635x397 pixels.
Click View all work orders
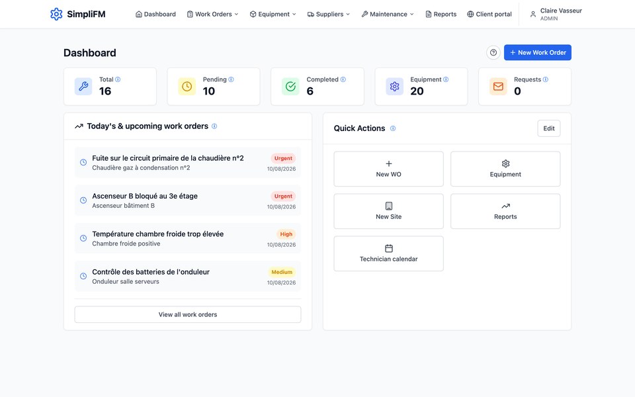click(187, 315)
